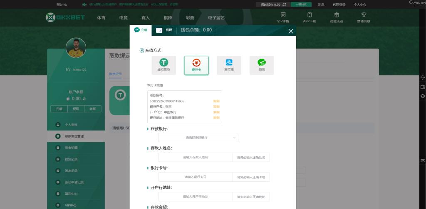Screen dimensions: 426x209
Task: Click the 一键回收 button
Action: point(301,5)
